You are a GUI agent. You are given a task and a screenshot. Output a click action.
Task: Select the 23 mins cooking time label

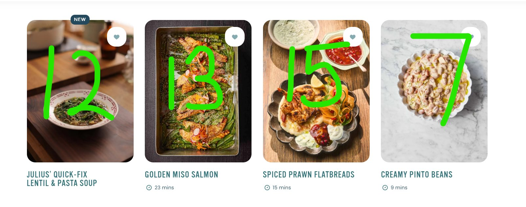(x=164, y=188)
